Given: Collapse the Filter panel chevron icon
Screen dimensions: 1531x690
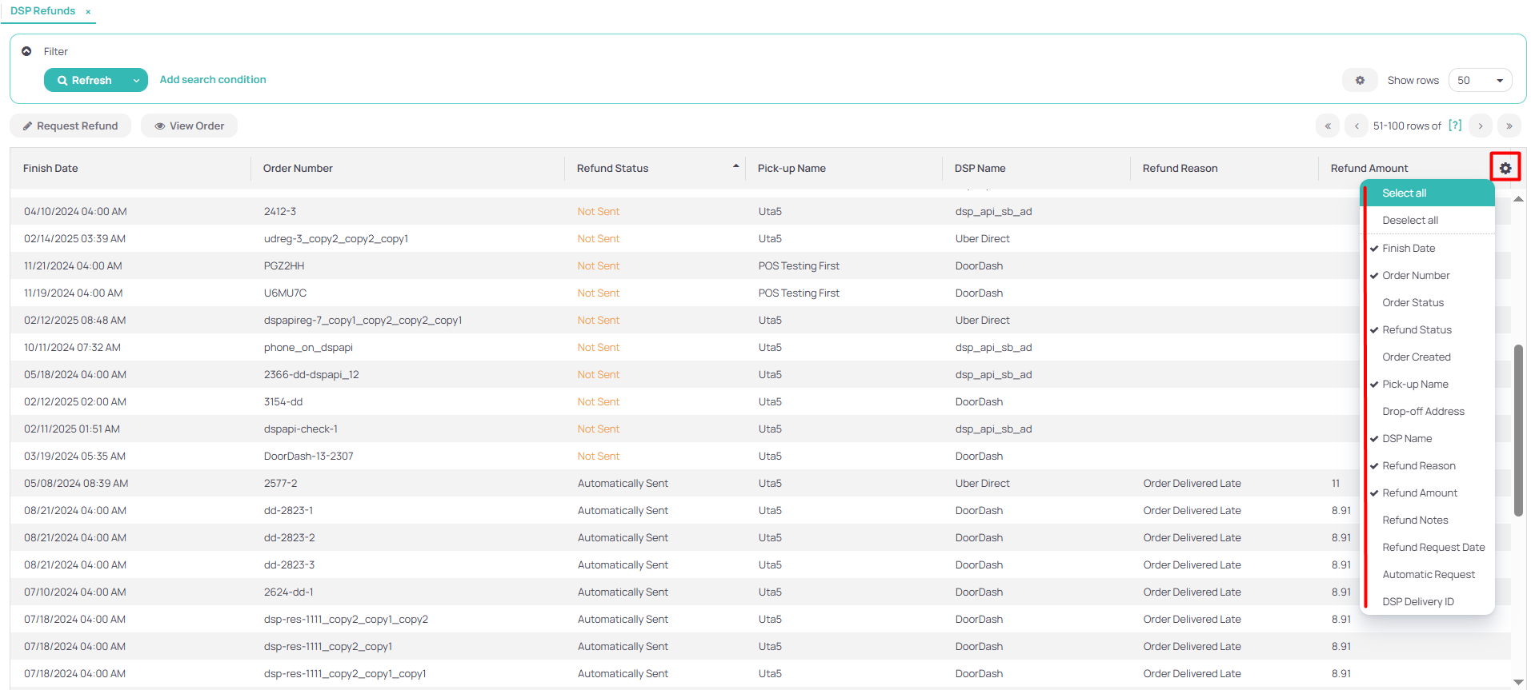Looking at the screenshot, I should (26, 51).
